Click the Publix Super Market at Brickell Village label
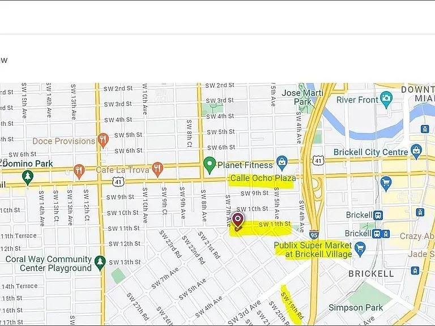The height and width of the screenshot is (326, 435). (x=313, y=250)
